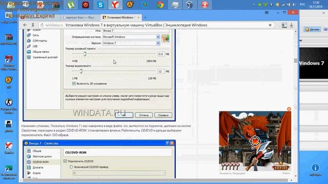
Task: Select CD/DVD-ROM in properties list
Action: (x=40, y=162)
